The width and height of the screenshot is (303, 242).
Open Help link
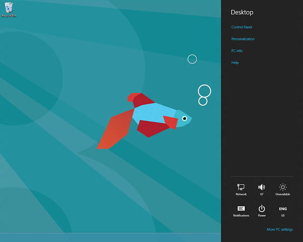pyautogui.click(x=235, y=62)
